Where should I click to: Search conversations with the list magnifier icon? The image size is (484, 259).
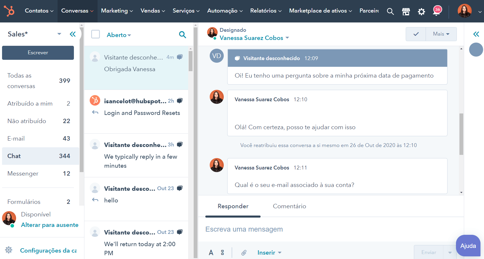point(182,35)
